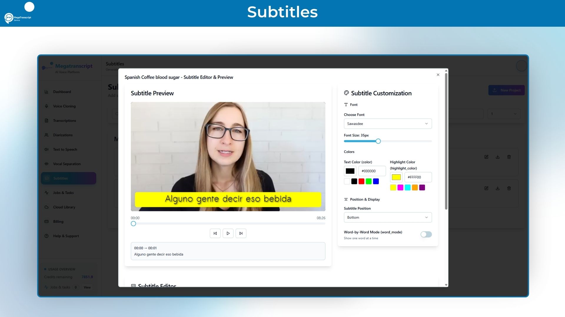This screenshot has height=317, width=565.
Task: Delete the first subtitle project
Action: click(509, 157)
